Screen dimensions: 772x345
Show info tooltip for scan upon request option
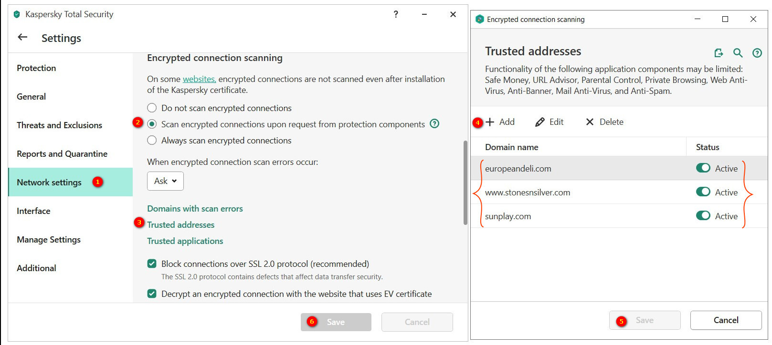(x=434, y=124)
